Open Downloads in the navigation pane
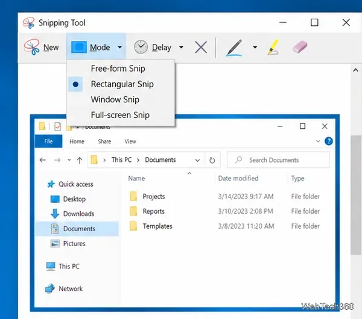362x319 pixels. (72, 214)
